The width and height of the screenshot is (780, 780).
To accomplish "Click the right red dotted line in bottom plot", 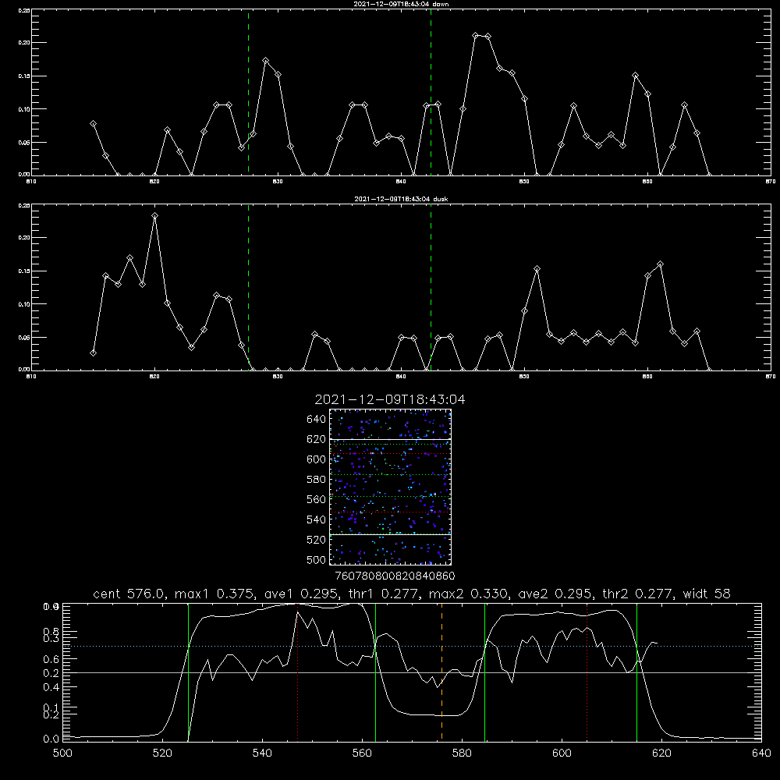I will pos(587,672).
